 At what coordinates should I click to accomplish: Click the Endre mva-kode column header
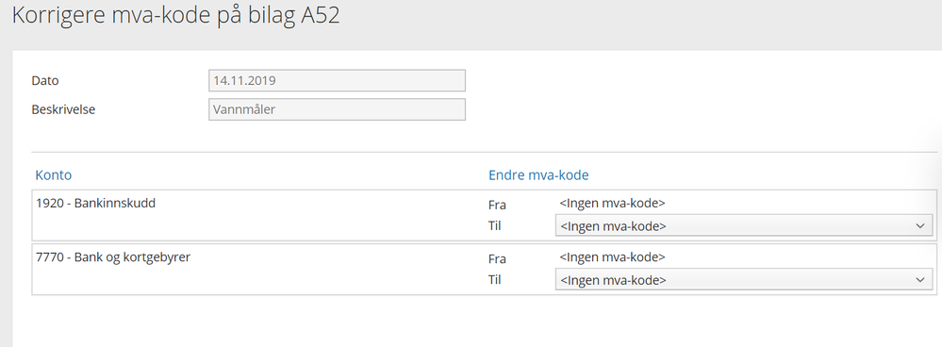[x=538, y=175]
